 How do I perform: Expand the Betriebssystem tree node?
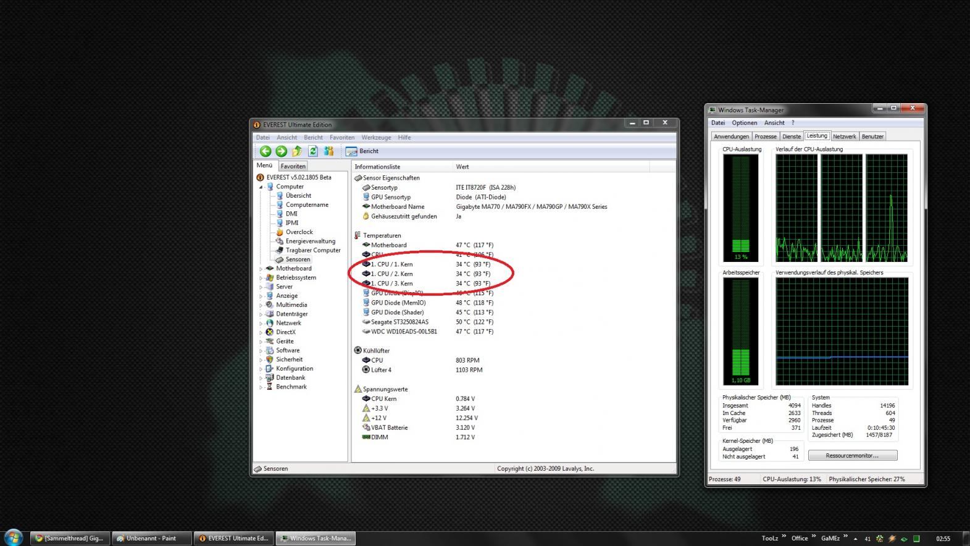261,278
